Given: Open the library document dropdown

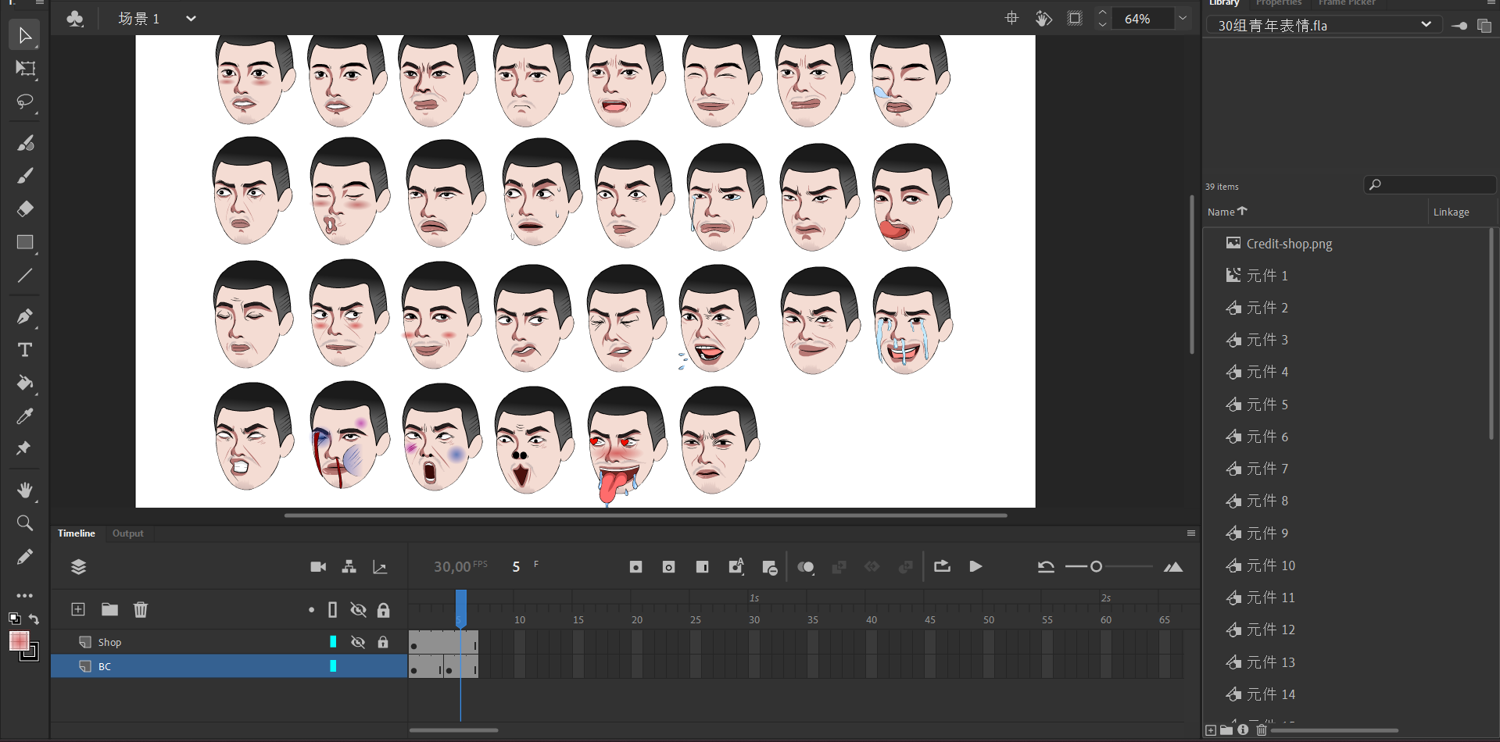Looking at the screenshot, I should pyautogui.click(x=1426, y=25).
